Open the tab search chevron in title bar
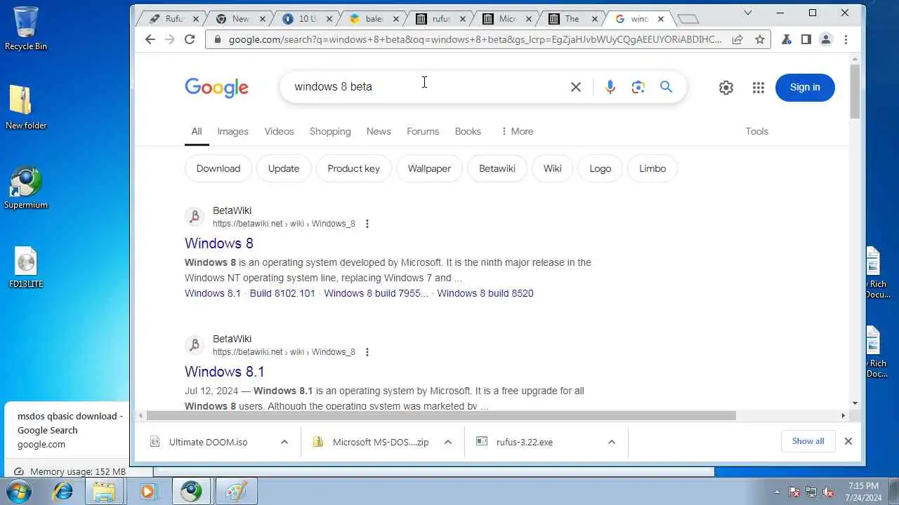 point(747,13)
